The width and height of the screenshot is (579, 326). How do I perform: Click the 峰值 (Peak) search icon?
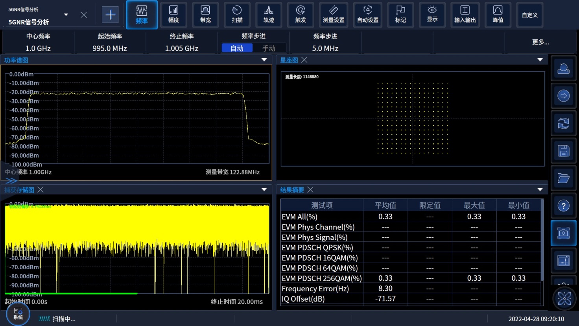click(498, 15)
